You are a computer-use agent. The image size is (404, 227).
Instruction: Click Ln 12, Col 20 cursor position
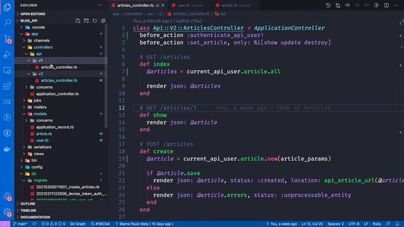(312, 224)
